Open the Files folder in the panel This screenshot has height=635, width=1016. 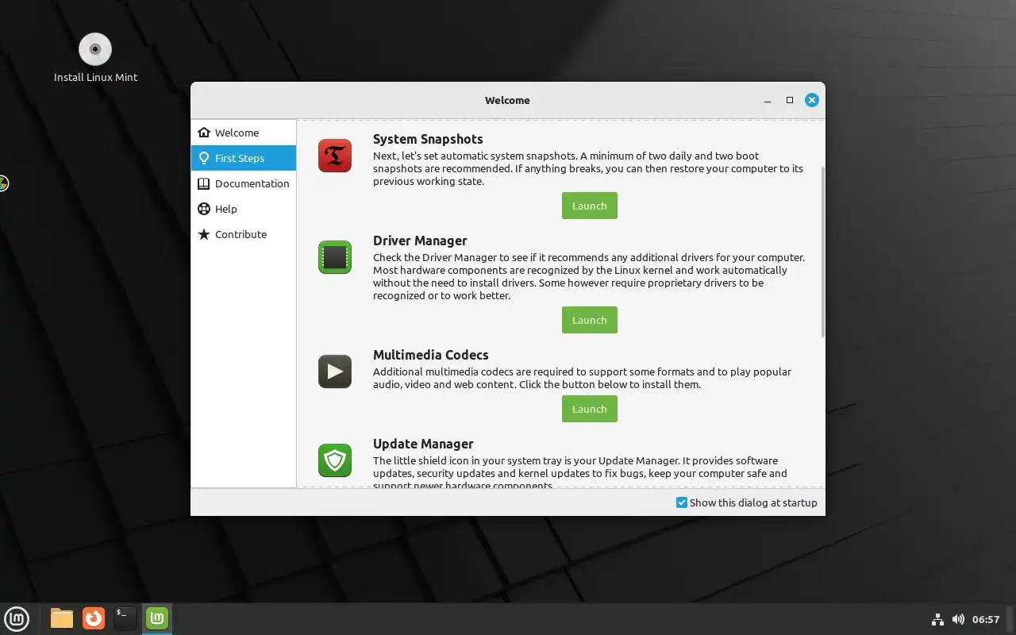62,618
